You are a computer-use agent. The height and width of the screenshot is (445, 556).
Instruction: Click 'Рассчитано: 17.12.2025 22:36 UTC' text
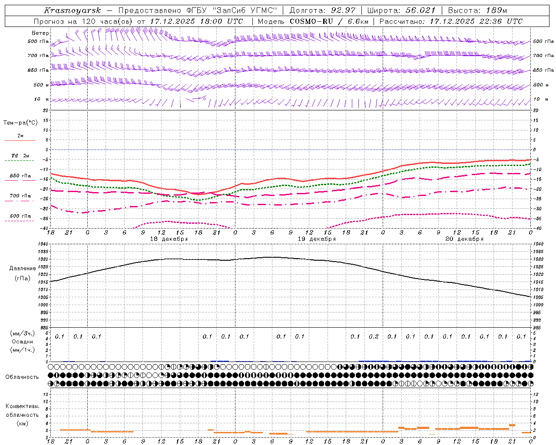451,21
